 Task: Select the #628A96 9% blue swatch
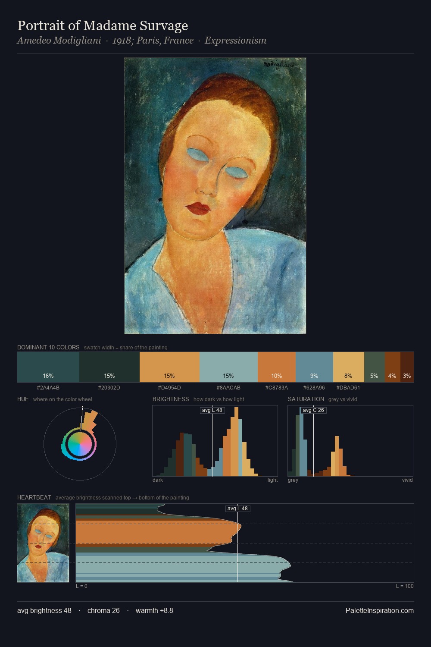314,367
